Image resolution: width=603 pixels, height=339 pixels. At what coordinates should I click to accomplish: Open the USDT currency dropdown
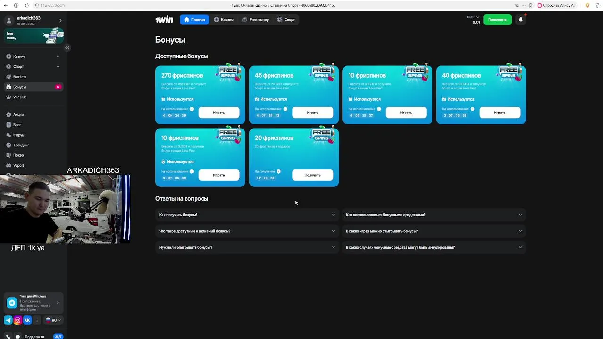pos(473,17)
